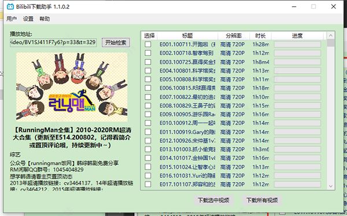Check the box for E007.100822
This screenshot has height=216, width=347.
tap(148, 97)
